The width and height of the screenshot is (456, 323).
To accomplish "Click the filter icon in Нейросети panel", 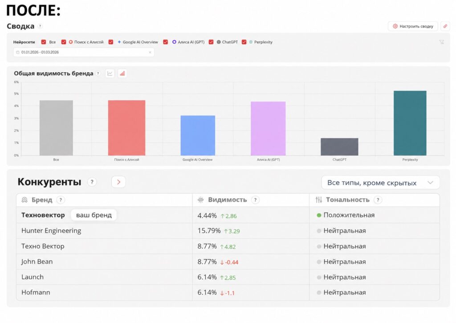I will (441, 42).
